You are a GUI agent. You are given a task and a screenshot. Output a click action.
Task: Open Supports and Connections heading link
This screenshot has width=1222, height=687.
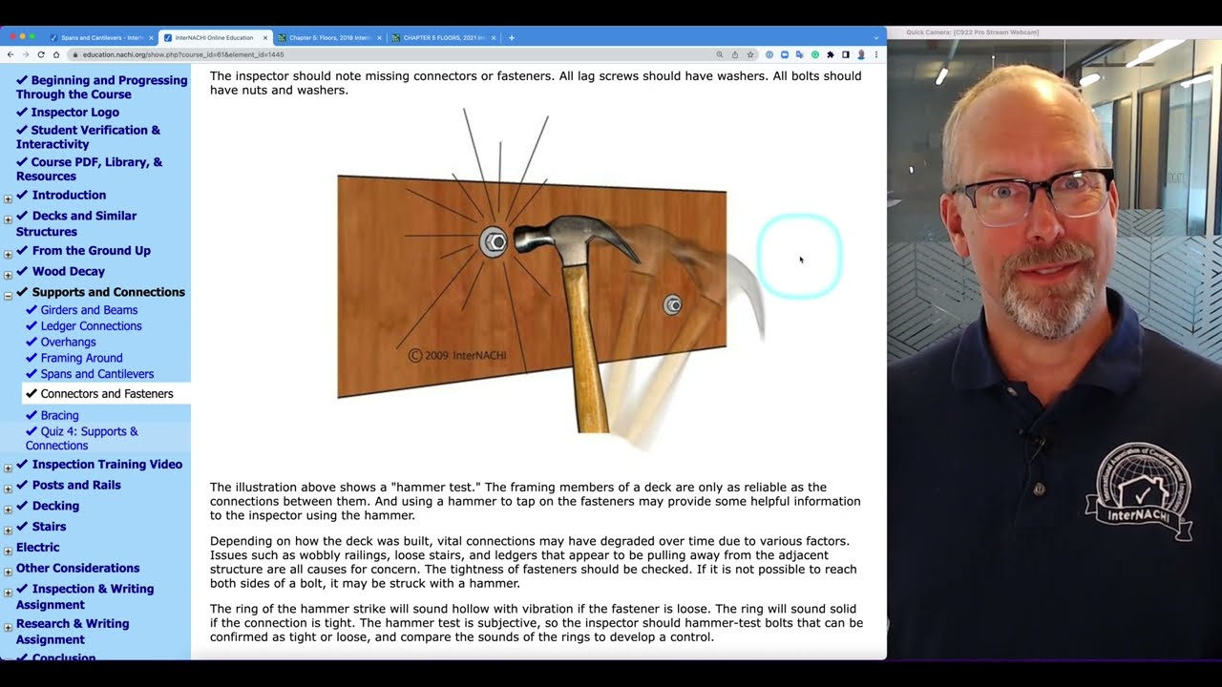[x=108, y=292]
